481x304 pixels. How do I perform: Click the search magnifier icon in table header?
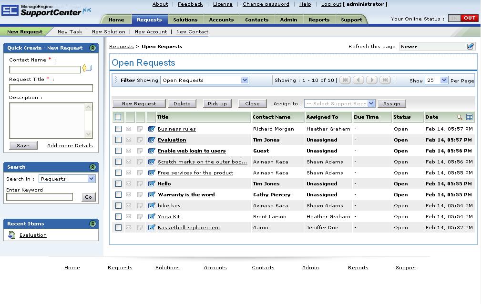point(460,117)
